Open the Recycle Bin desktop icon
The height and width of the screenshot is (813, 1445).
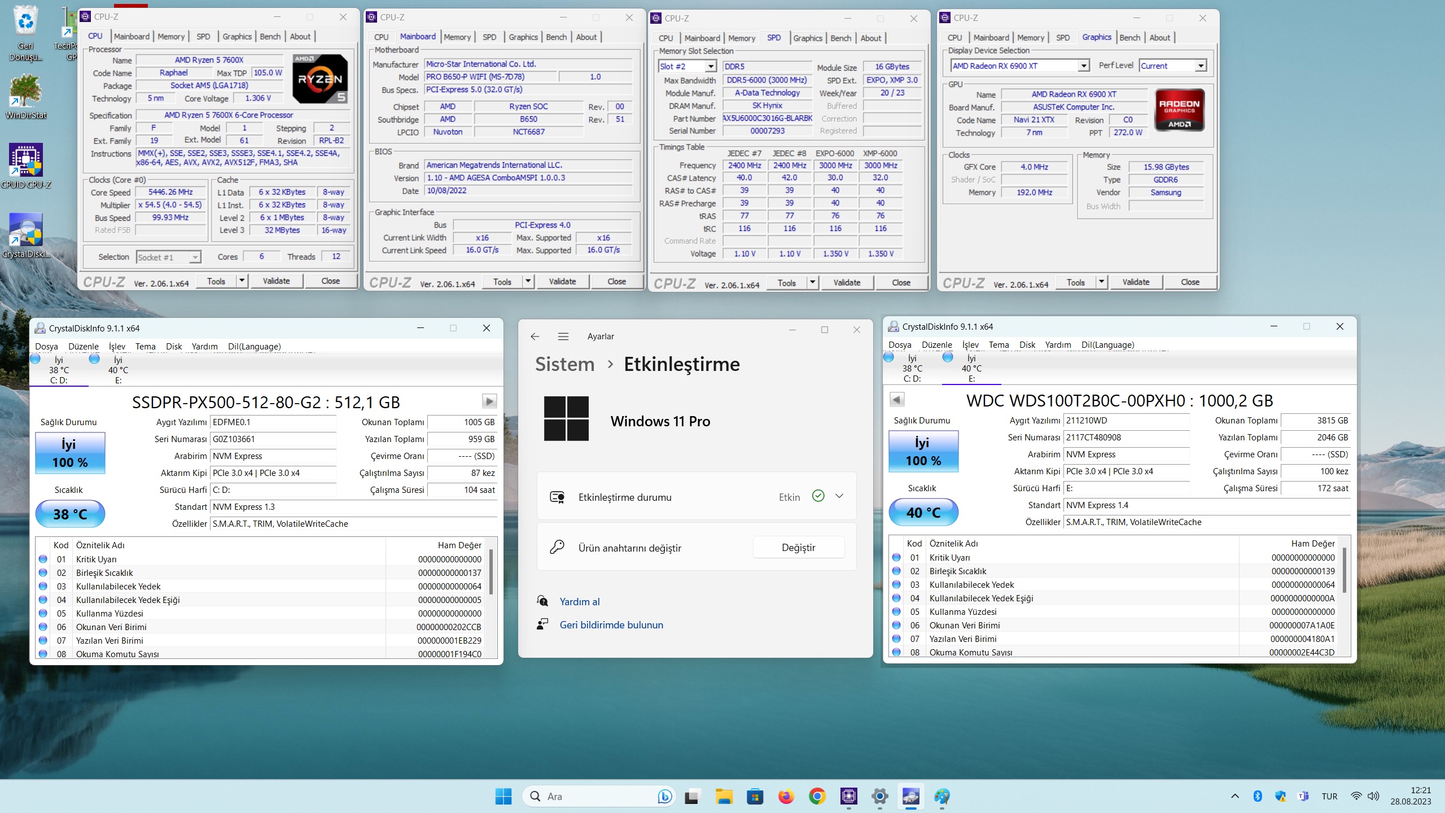26,33
